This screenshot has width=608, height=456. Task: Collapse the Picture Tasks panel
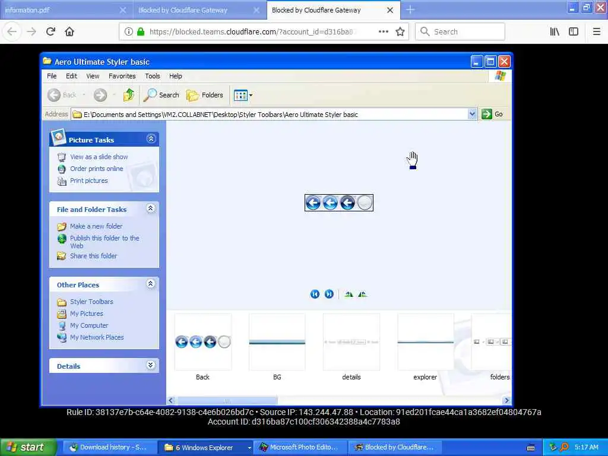151,139
